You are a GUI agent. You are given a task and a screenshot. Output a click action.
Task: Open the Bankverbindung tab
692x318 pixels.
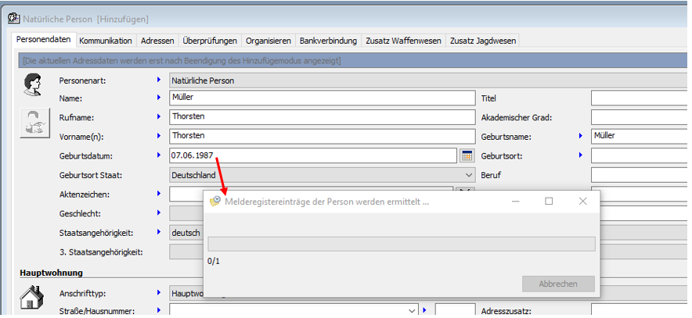pos(328,41)
